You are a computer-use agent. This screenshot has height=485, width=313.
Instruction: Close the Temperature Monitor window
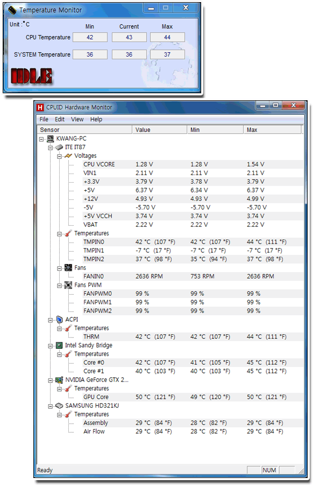pos(186,8)
